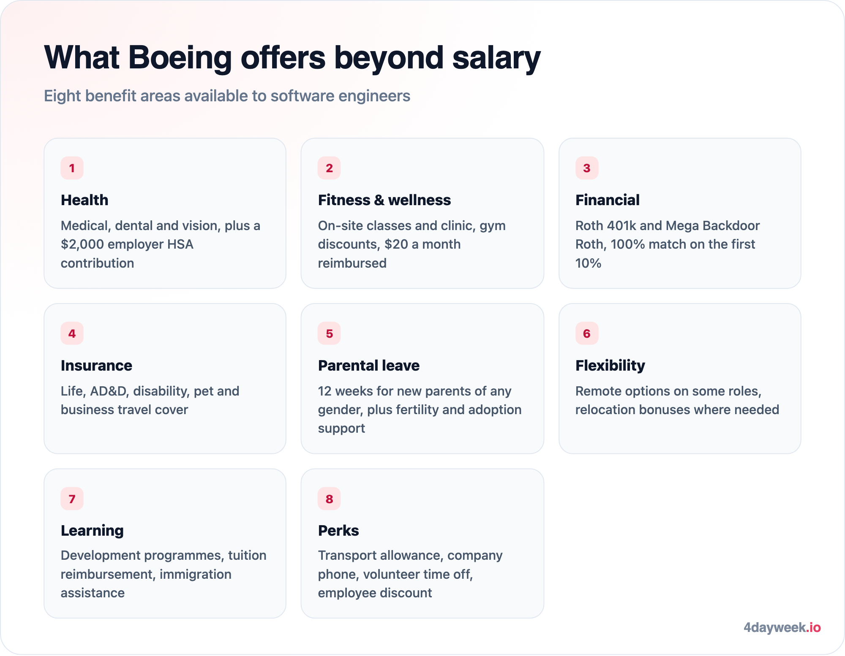This screenshot has width=845, height=656.
Task: Select the Health card heading
Action: 84,200
